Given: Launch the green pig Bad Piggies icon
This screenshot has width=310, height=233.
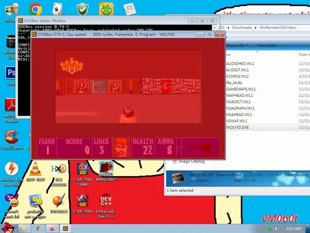Looking at the screenshot, I should [106, 9].
